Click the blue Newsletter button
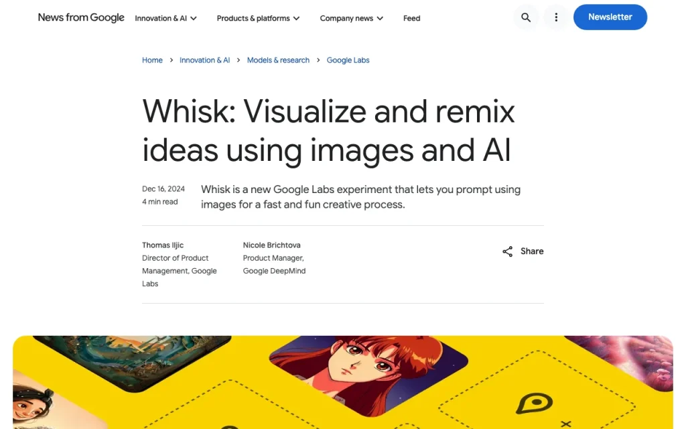 coord(610,17)
